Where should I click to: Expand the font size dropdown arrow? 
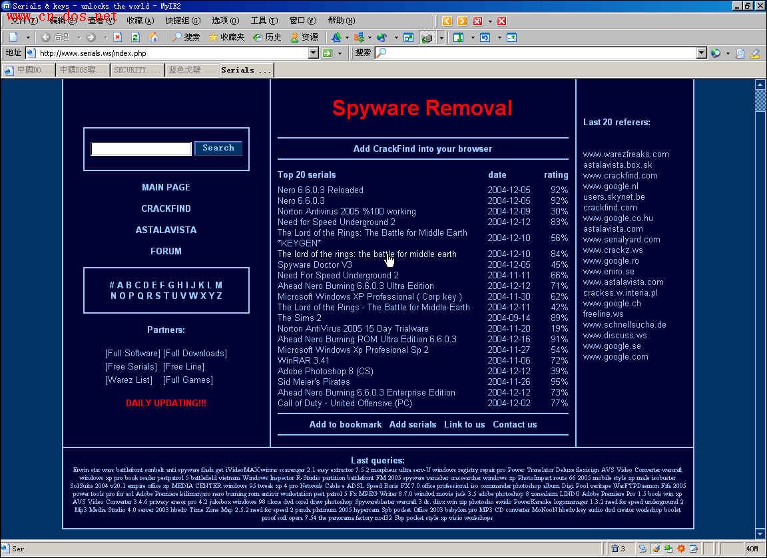(347, 38)
